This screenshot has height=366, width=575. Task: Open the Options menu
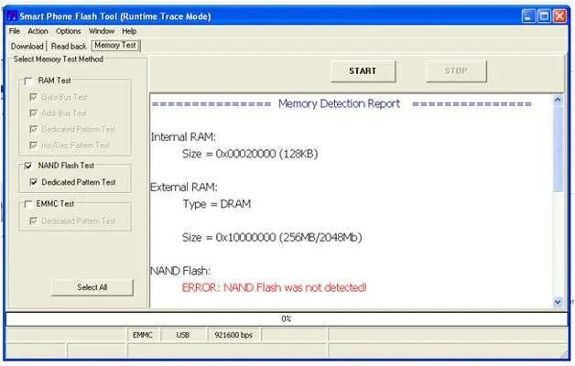68,31
